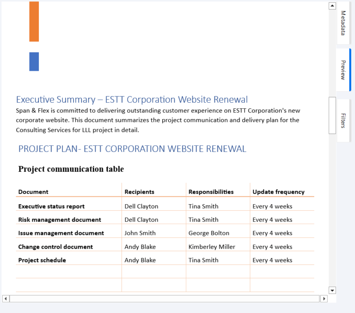Click the vertical scrollbar thumb

click(332, 115)
